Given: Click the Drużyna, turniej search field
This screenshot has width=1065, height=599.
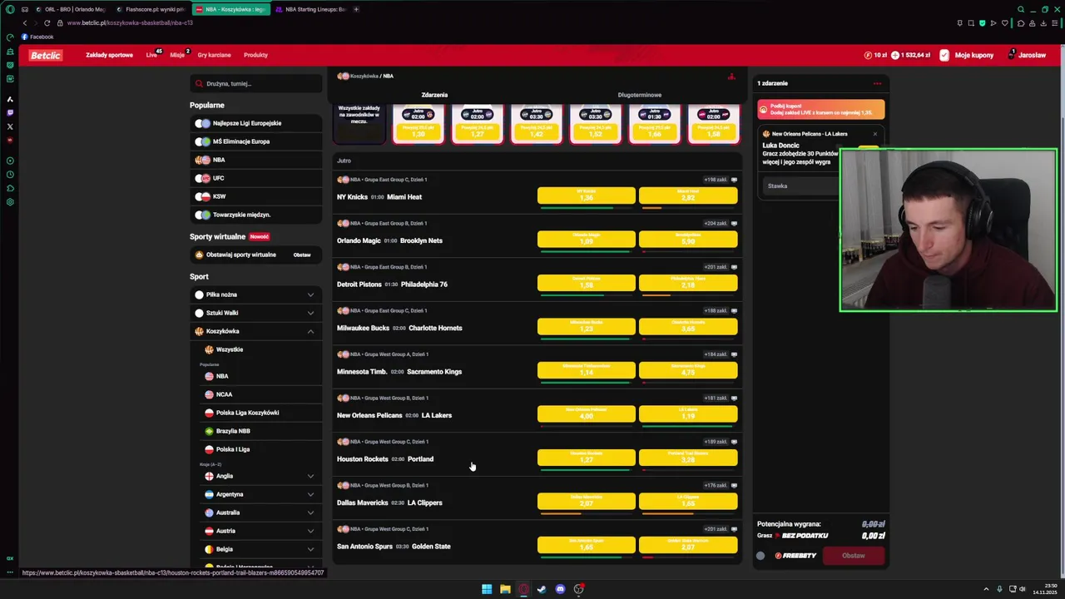Looking at the screenshot, I should coord(256,83).
